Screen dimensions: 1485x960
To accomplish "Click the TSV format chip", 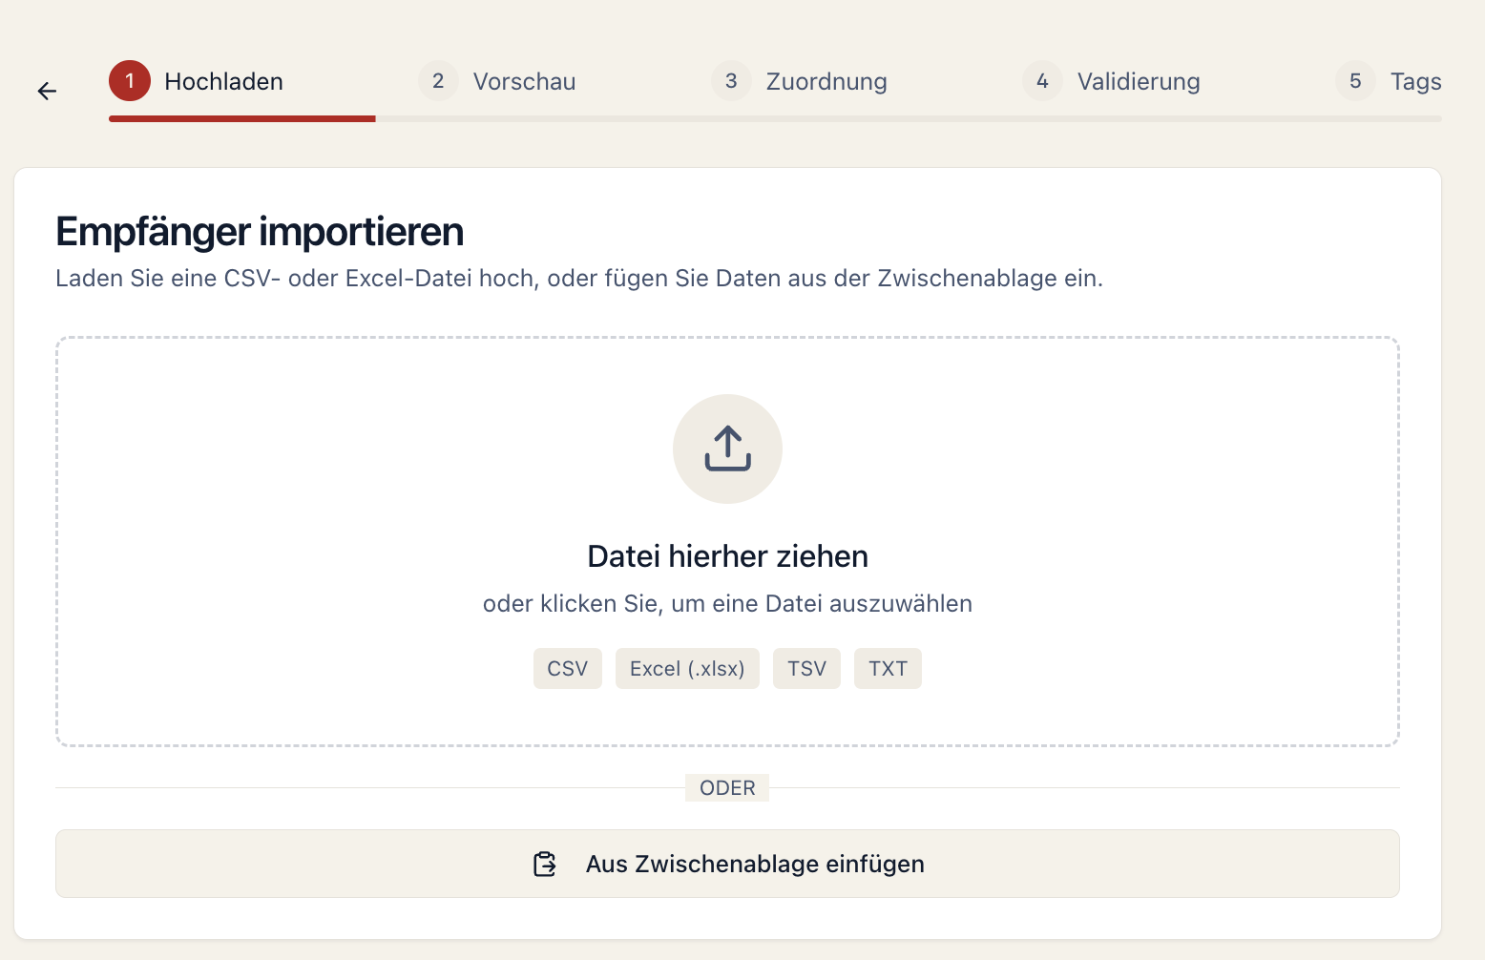I will click(806, 668).
